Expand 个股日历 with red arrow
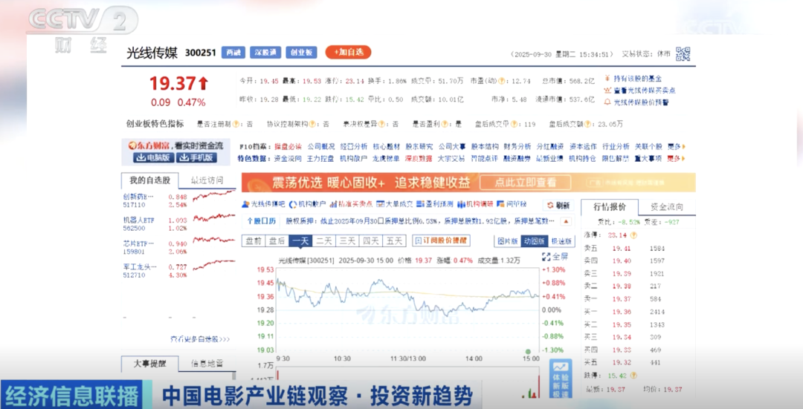This screenshot has height=409, width=803. point(566,221)
